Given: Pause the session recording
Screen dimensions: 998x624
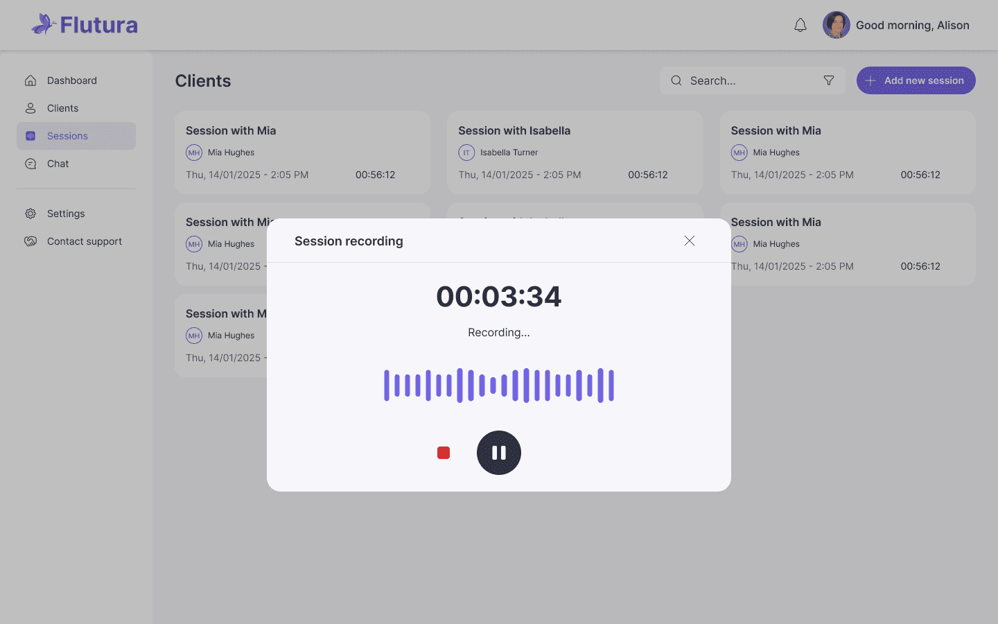Looking at the screenshot, I should pos(499,453).
